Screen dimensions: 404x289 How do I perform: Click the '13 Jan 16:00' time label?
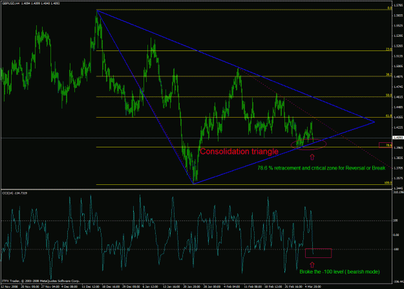[x=171, y=286]
